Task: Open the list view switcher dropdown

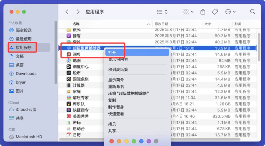Action: (x=162, y=12)
